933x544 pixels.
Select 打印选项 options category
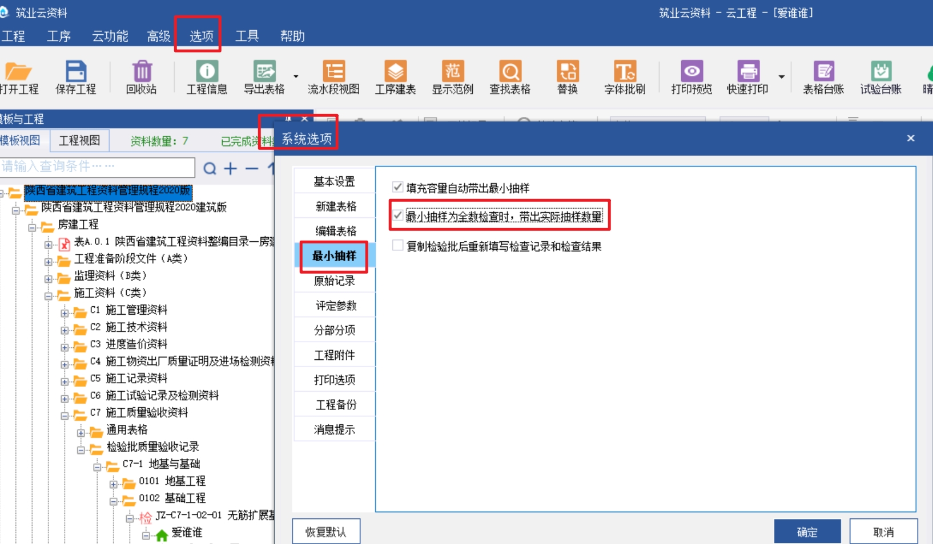coord(335,380)
